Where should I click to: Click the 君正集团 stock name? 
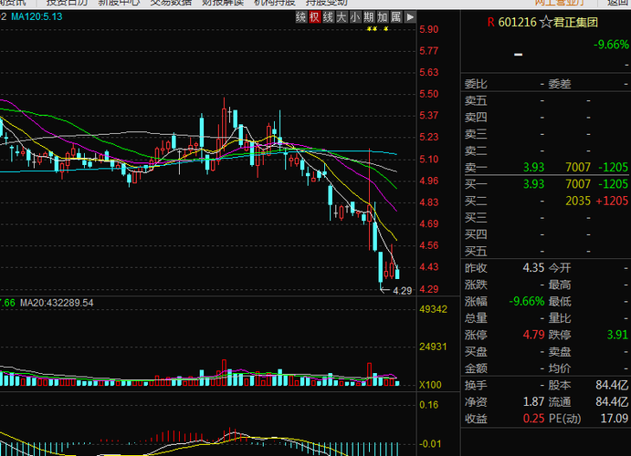[575, 22]
